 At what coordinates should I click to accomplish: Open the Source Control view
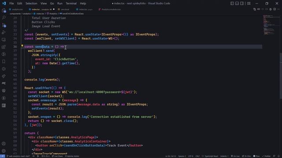click(4, 25)
